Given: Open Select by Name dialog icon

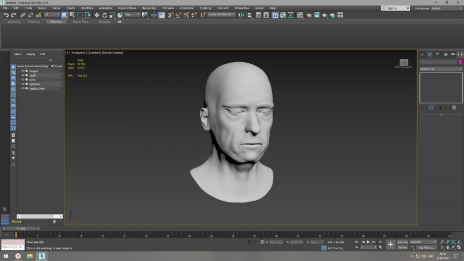Looking at the screenshot, I should click(x=72, y=15).
